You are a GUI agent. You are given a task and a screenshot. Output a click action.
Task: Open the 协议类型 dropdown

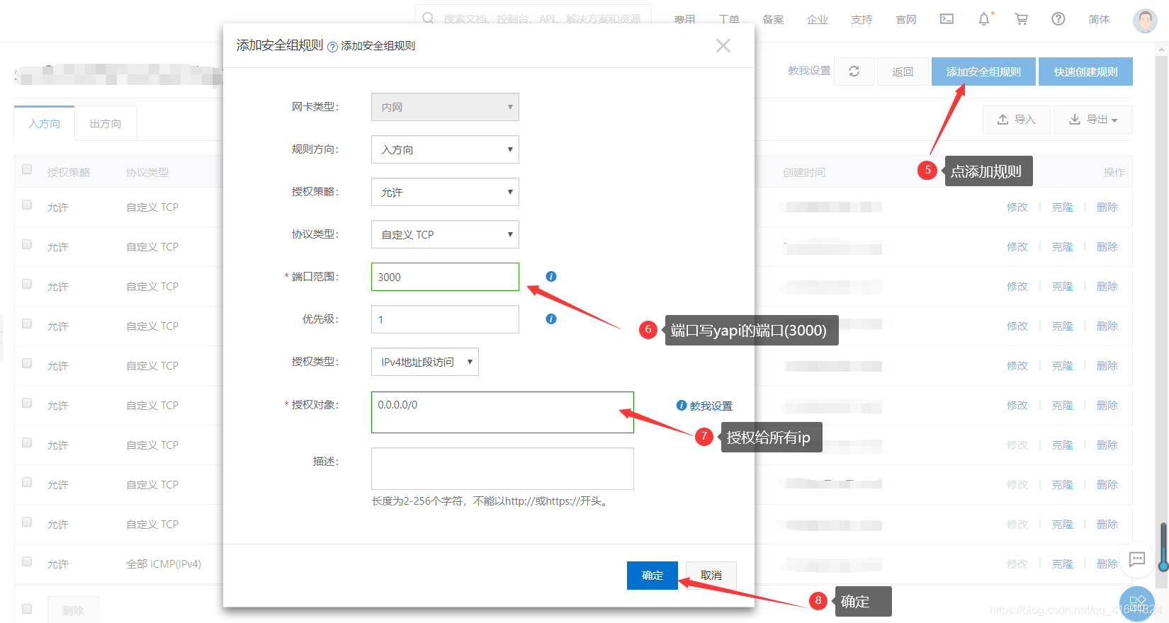click(445, 234)
